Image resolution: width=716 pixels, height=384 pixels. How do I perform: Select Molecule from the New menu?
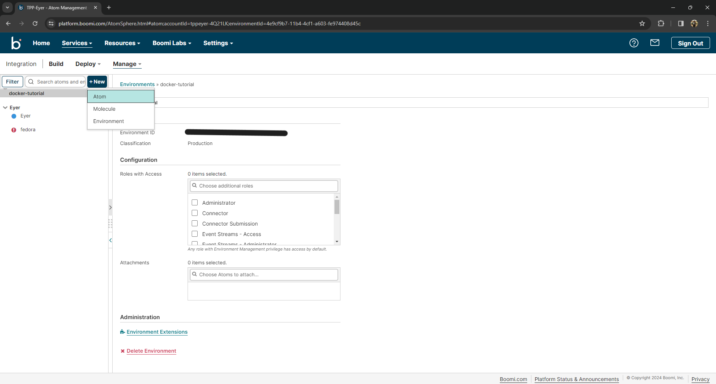click(x=104, y=109)
